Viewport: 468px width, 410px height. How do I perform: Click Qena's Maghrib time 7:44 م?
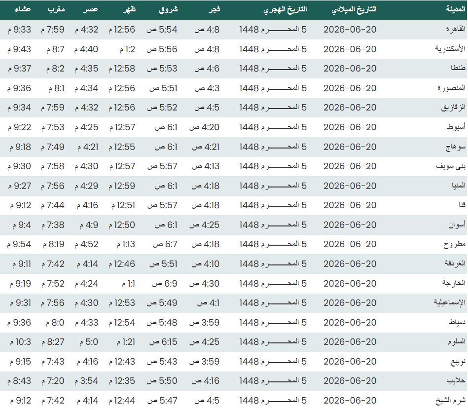coord(53,205)
